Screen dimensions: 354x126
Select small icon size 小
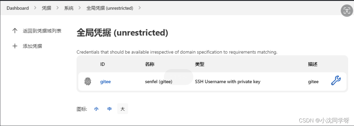point(96,109)
